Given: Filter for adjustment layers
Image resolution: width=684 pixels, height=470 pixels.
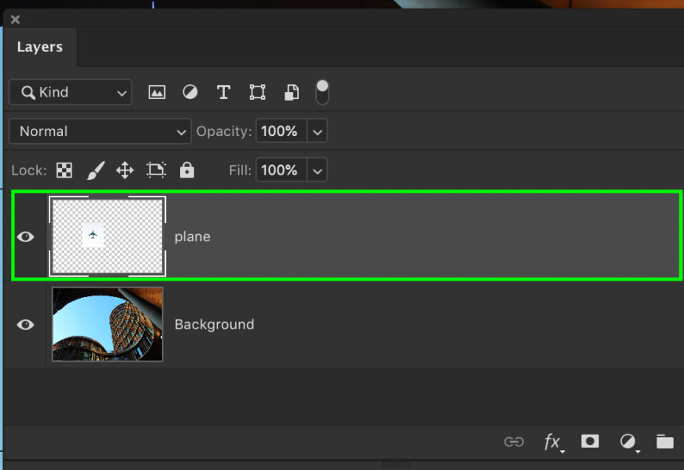Looking at the screenshot, I should pos(189,92).
